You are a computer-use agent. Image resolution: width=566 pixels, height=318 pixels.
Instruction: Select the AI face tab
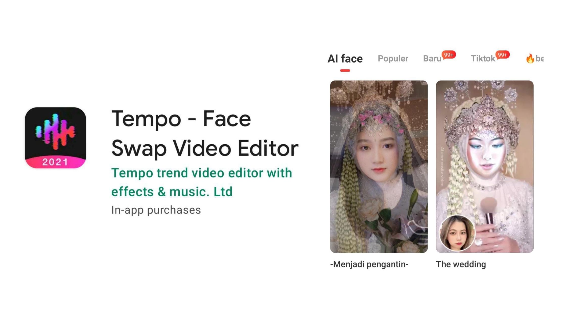pos(345,59)
